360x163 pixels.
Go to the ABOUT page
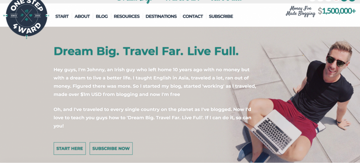pyautogui.click(x=82, y=16)
